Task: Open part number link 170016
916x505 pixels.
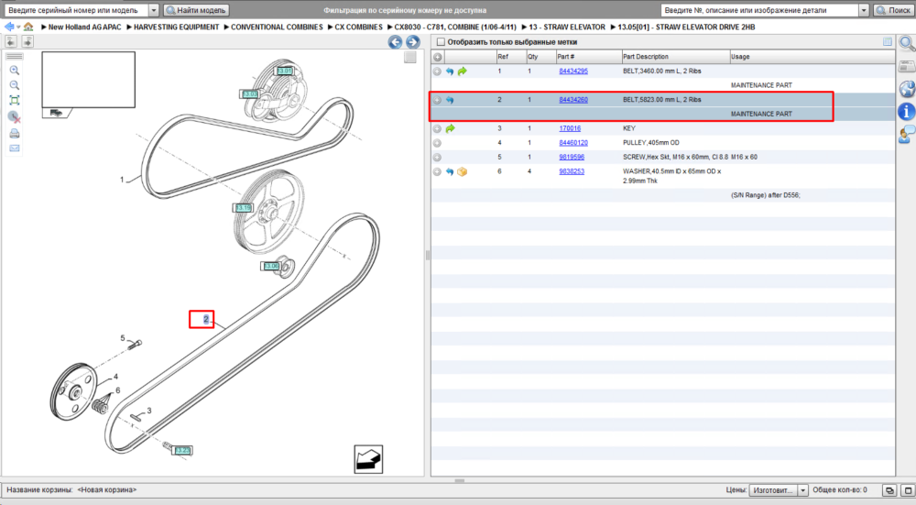Action: pyautogui.click(x=570, y=128)
